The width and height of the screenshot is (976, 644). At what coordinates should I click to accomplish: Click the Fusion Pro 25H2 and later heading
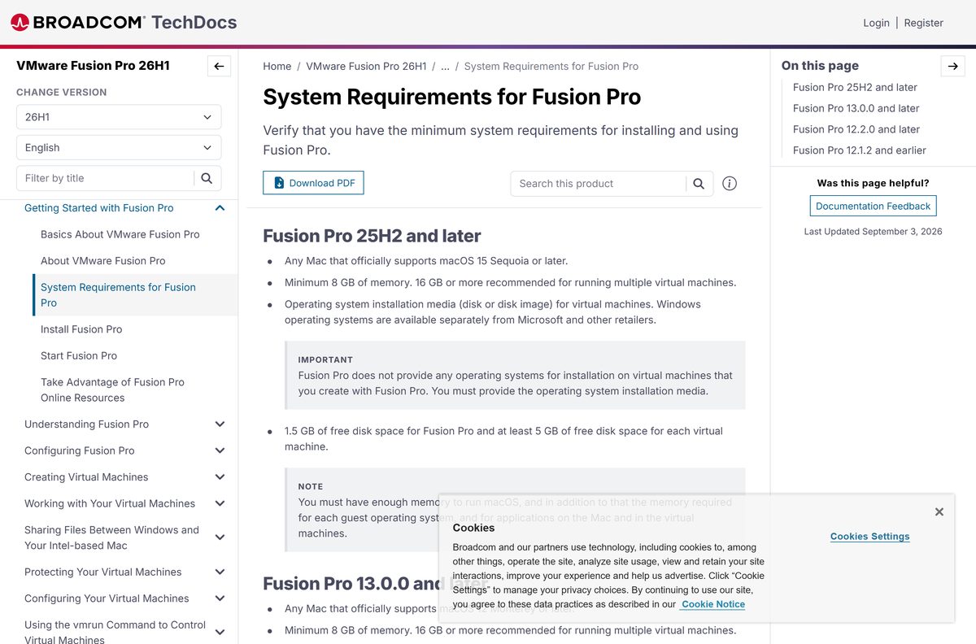click(x=372, y=236)
